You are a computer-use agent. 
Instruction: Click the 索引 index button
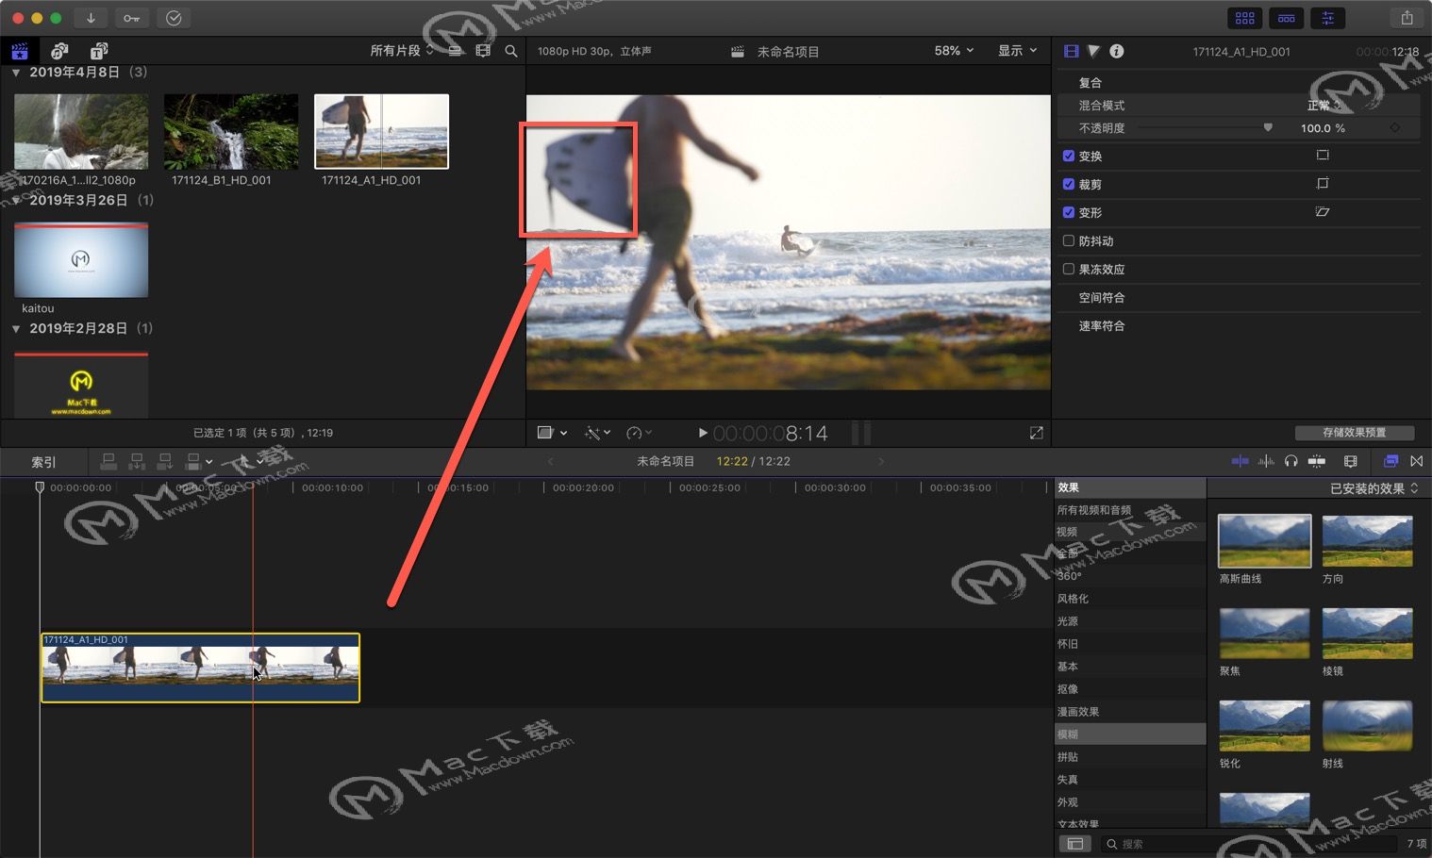click(x=44, y=462)
